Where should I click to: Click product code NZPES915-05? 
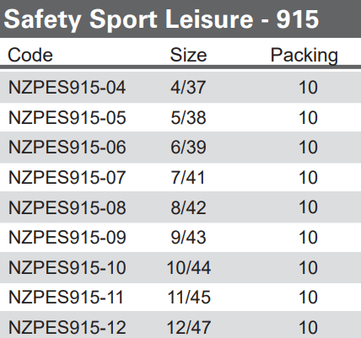pyautogui.click(x=67, y=117)
